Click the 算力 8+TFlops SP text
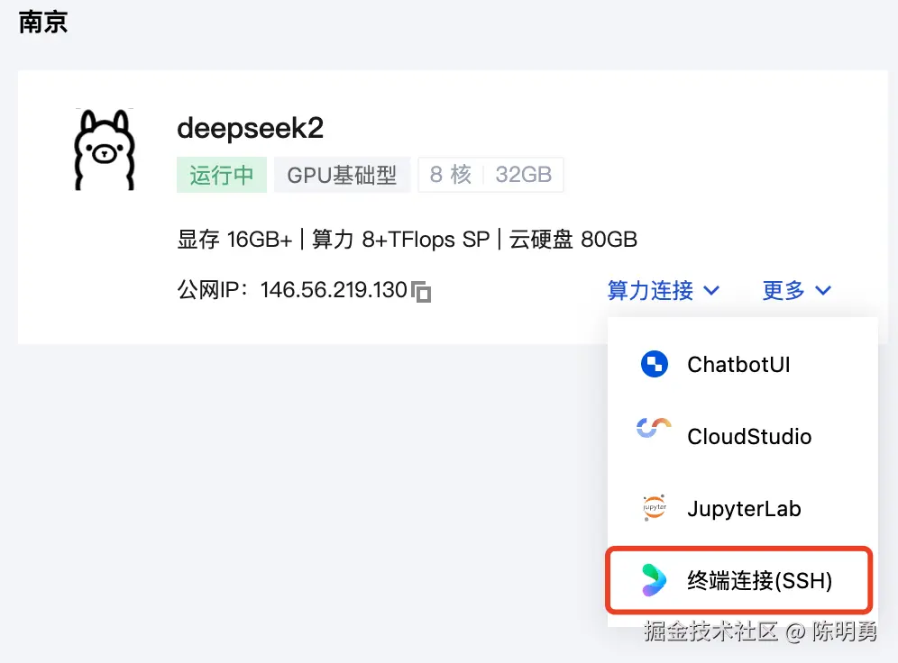This screenshot has width=898, height=663. tap(401, 239)
